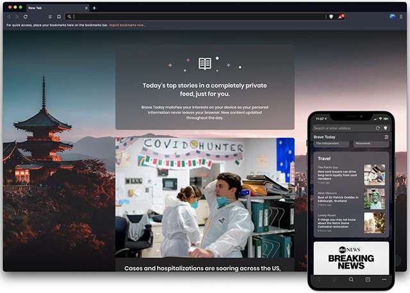Tap the Brave Shields icon on phone

(386, 128)
